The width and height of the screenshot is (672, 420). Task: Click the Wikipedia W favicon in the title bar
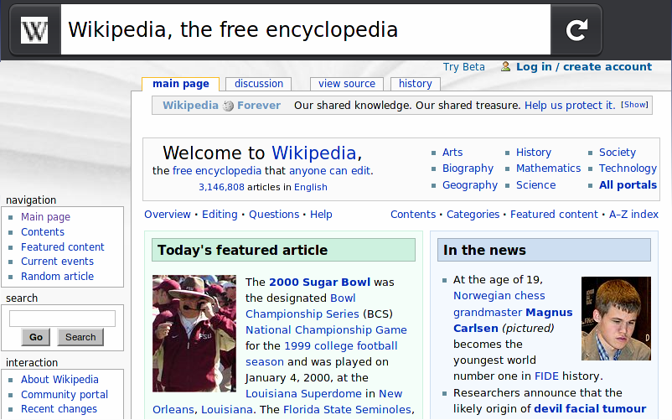click(34, 30)
